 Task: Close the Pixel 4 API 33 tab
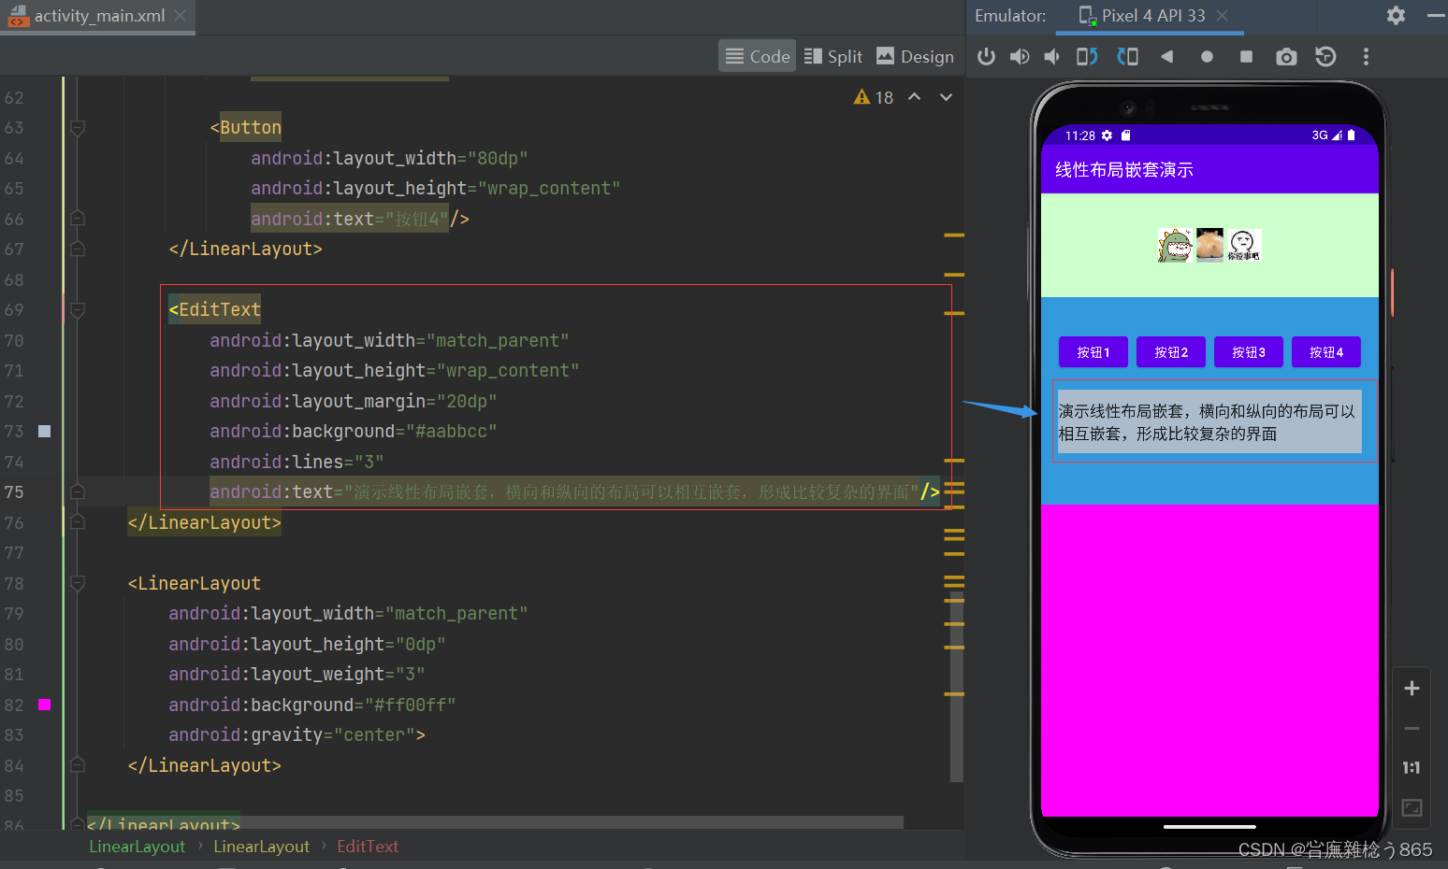coord(1222,16)
